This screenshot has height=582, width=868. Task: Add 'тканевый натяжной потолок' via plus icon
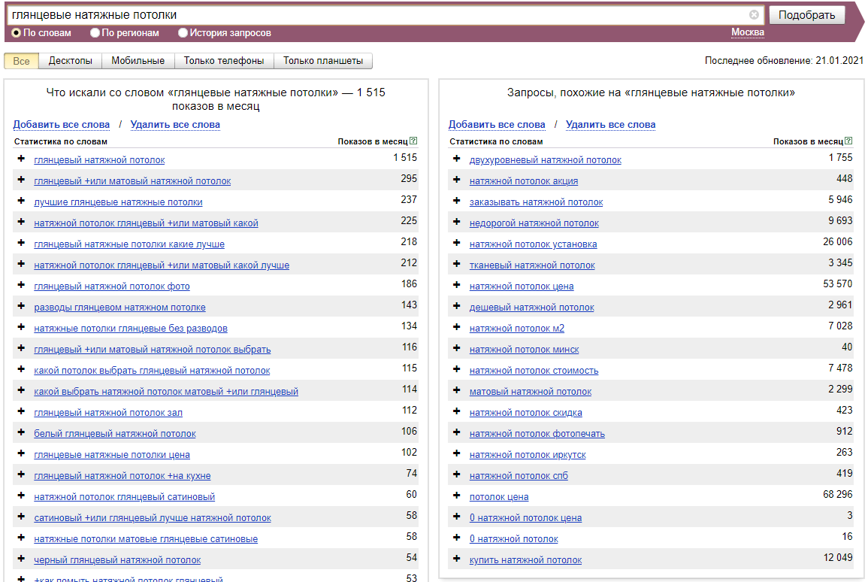[457, 264]
